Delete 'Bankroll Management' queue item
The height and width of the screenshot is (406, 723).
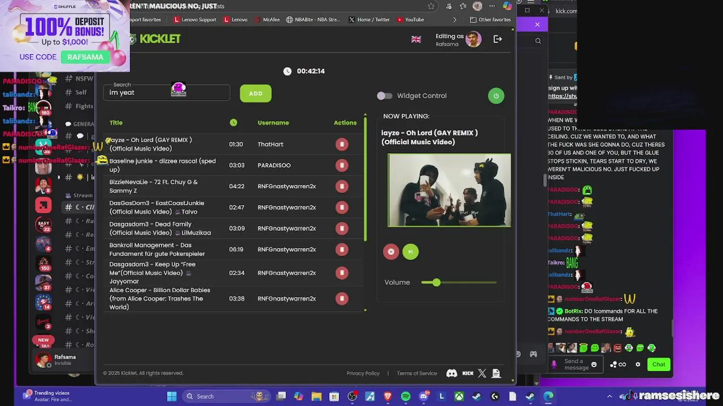click(x=342, y=249)
